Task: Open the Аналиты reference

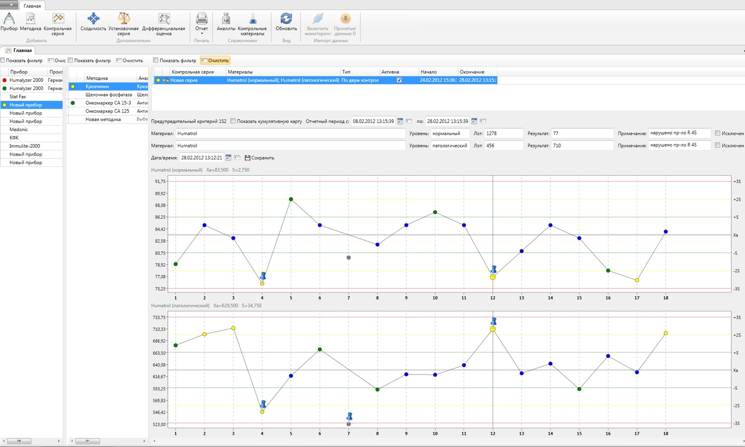Action: [x=226, y=19]
